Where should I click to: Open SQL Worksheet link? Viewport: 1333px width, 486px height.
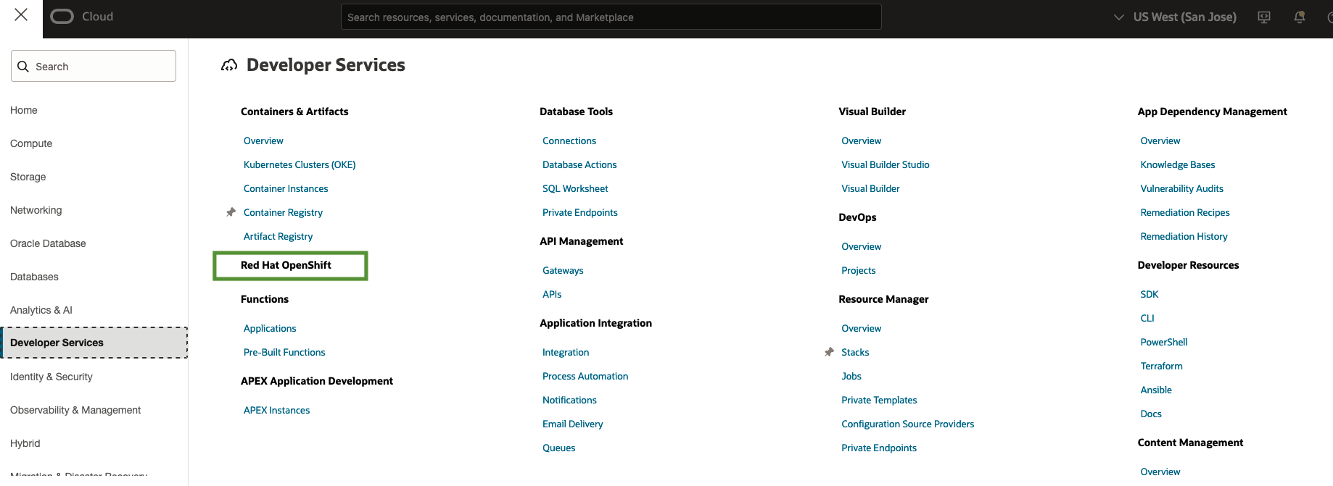coord(575,188)
